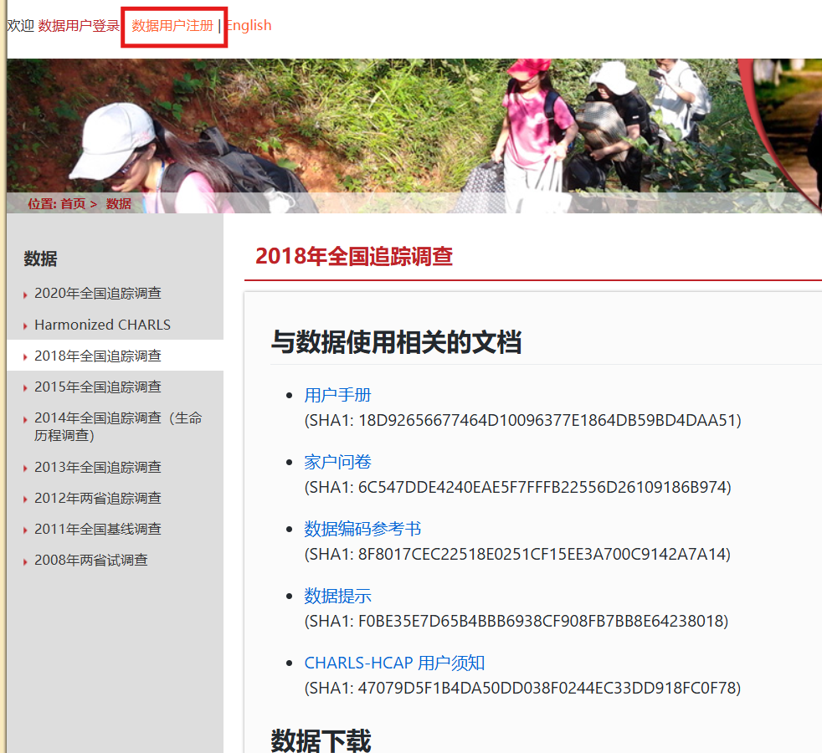The width and height of the screenshot is (822, 753).
Task: Open the 用户手册 document link
Action: (337, 395)
